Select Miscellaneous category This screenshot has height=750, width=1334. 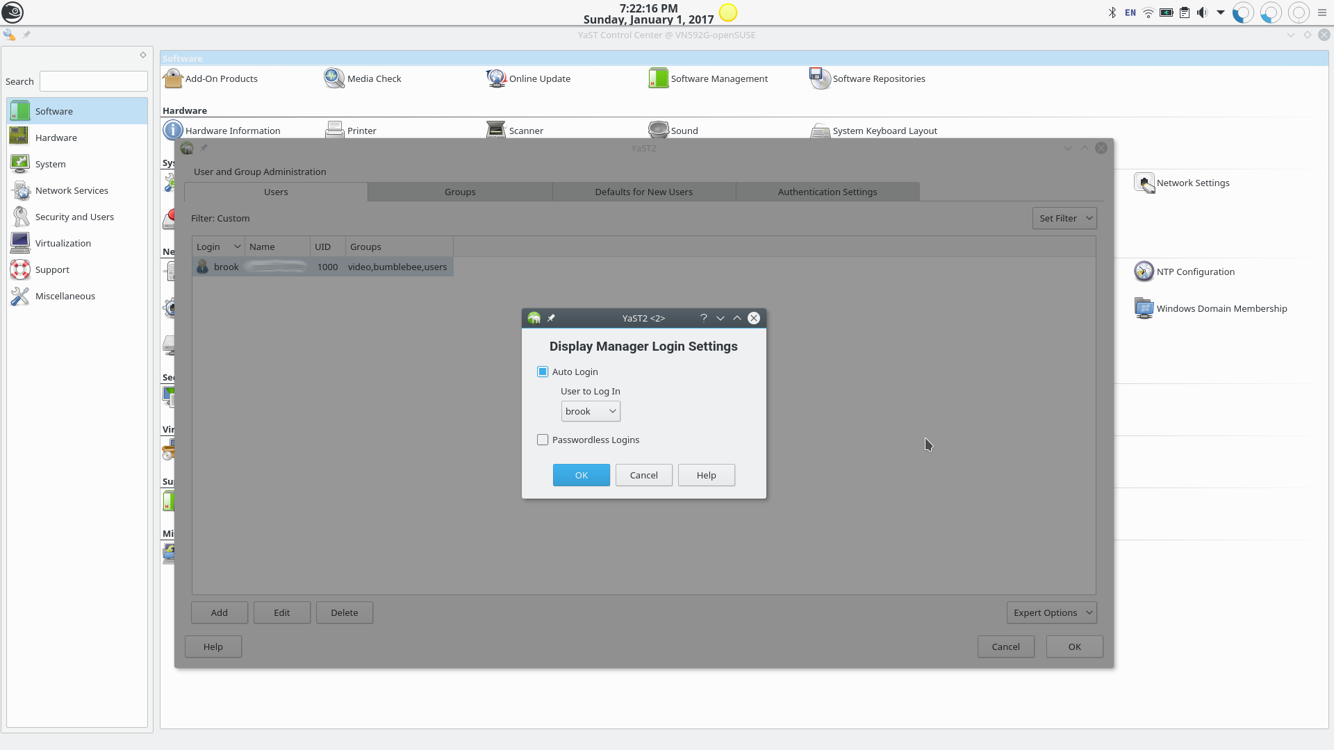point(77,296)
